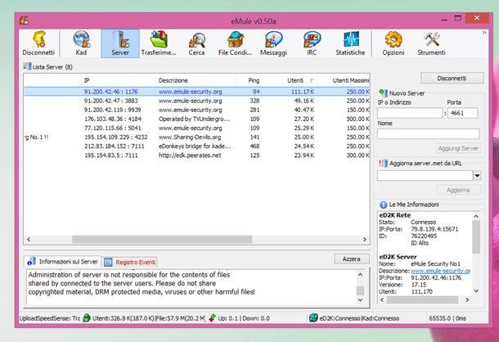499x342 pixels.
Task: Switch to Informazioni sul Server tab
Action: coord(63,262)
